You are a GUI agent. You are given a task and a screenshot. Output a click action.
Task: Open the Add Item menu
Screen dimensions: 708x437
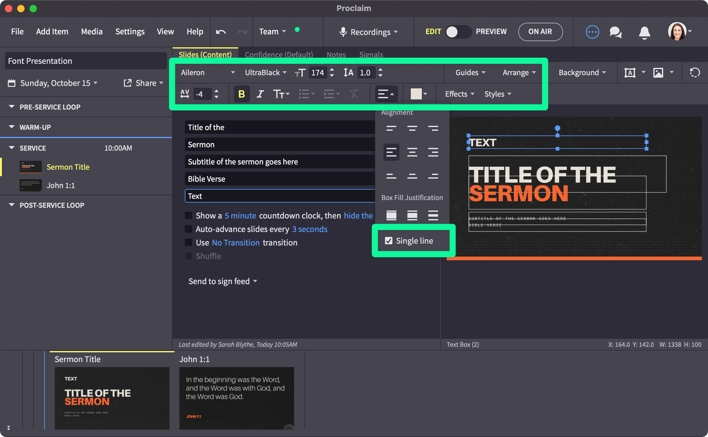pos(52,32)
